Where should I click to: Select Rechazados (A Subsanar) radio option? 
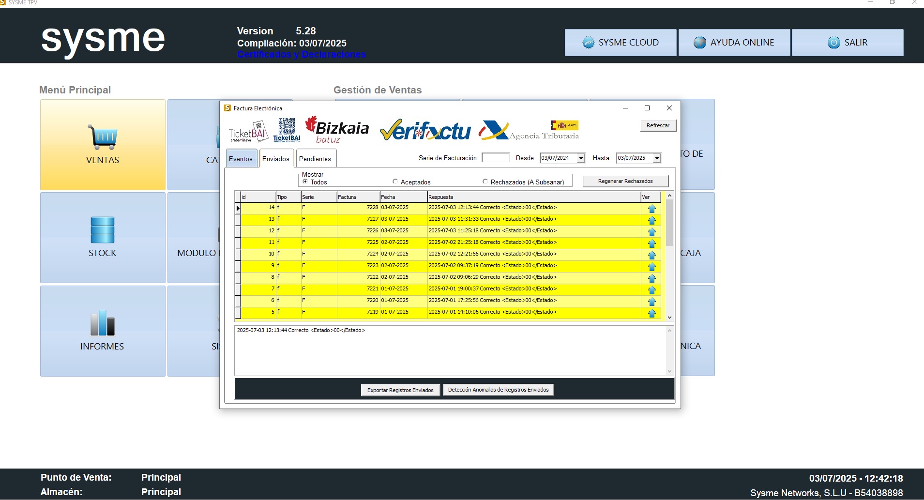tap(485, 182)
